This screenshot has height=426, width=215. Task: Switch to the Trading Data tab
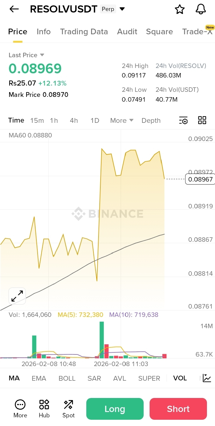[x=84, y=32]
